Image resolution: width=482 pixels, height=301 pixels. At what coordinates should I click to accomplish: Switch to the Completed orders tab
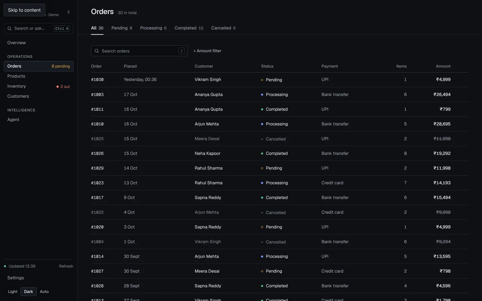[189, 28]
